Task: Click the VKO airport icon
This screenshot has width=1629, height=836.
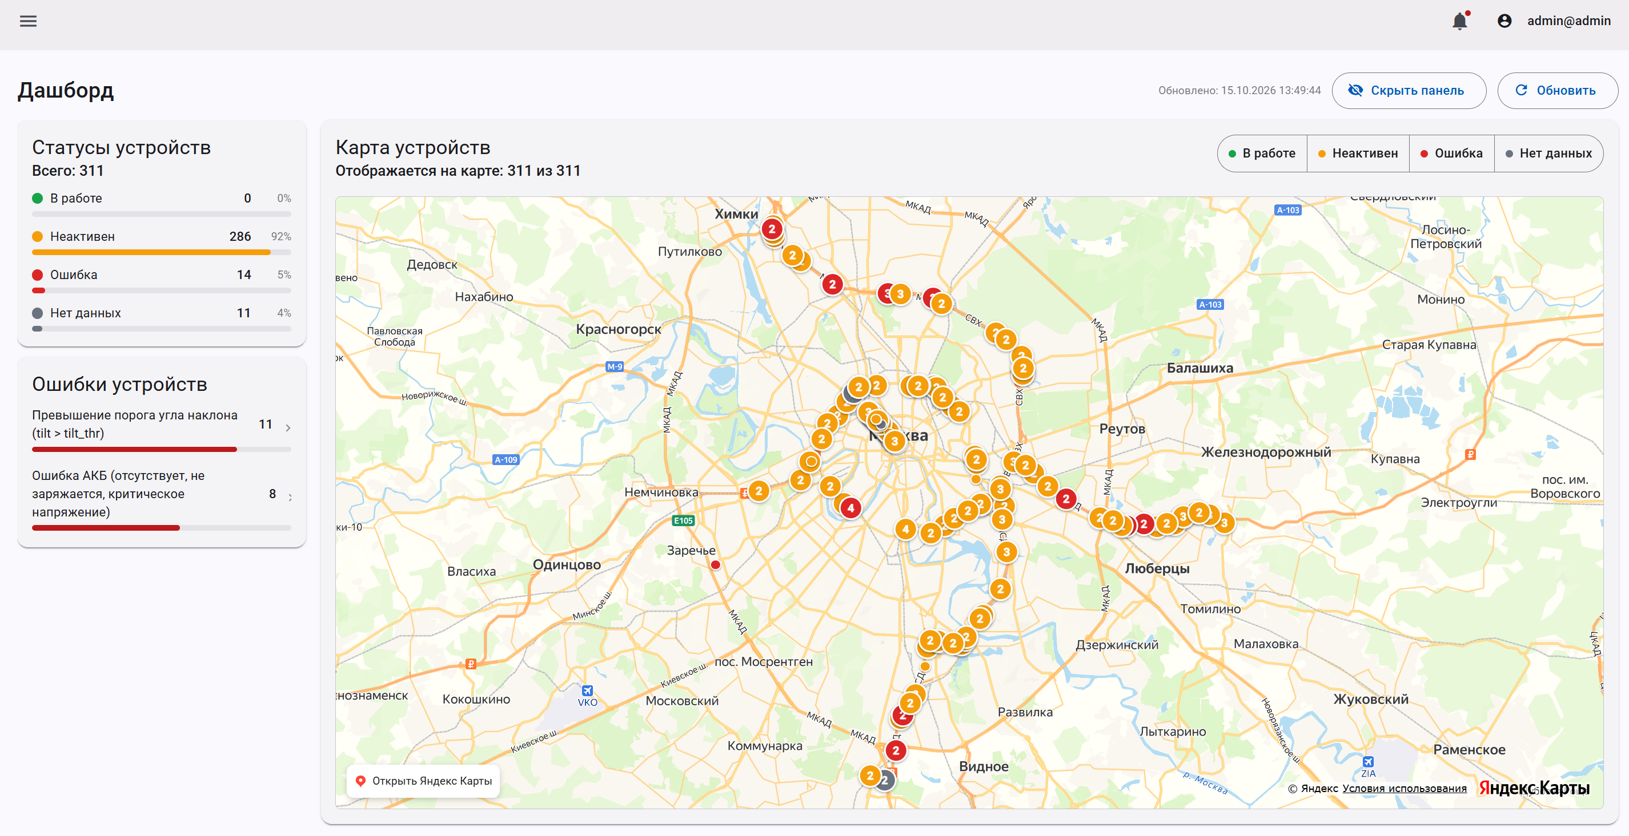Action: (x=588, y=690)
